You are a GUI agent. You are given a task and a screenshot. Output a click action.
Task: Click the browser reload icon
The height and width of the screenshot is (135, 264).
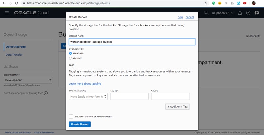pos(16,3)
